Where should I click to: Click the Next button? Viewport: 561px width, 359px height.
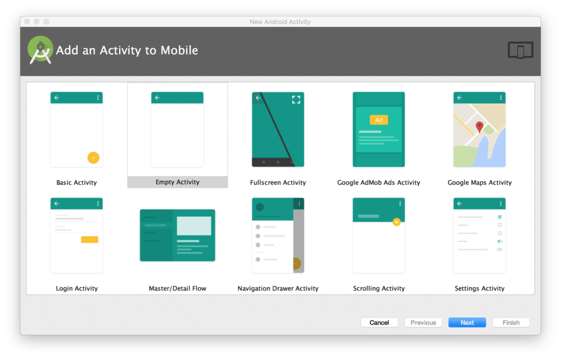click(467, 322)
